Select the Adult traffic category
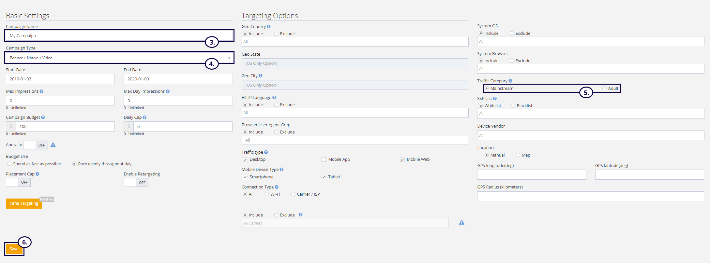Screen dimensions: 710x263 tap(604, 89)
